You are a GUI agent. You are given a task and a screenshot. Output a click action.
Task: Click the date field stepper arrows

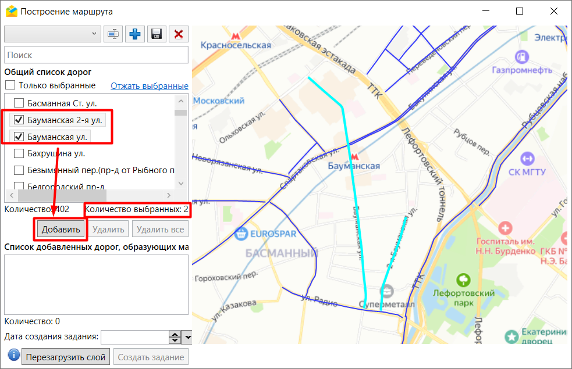[175, 337]
